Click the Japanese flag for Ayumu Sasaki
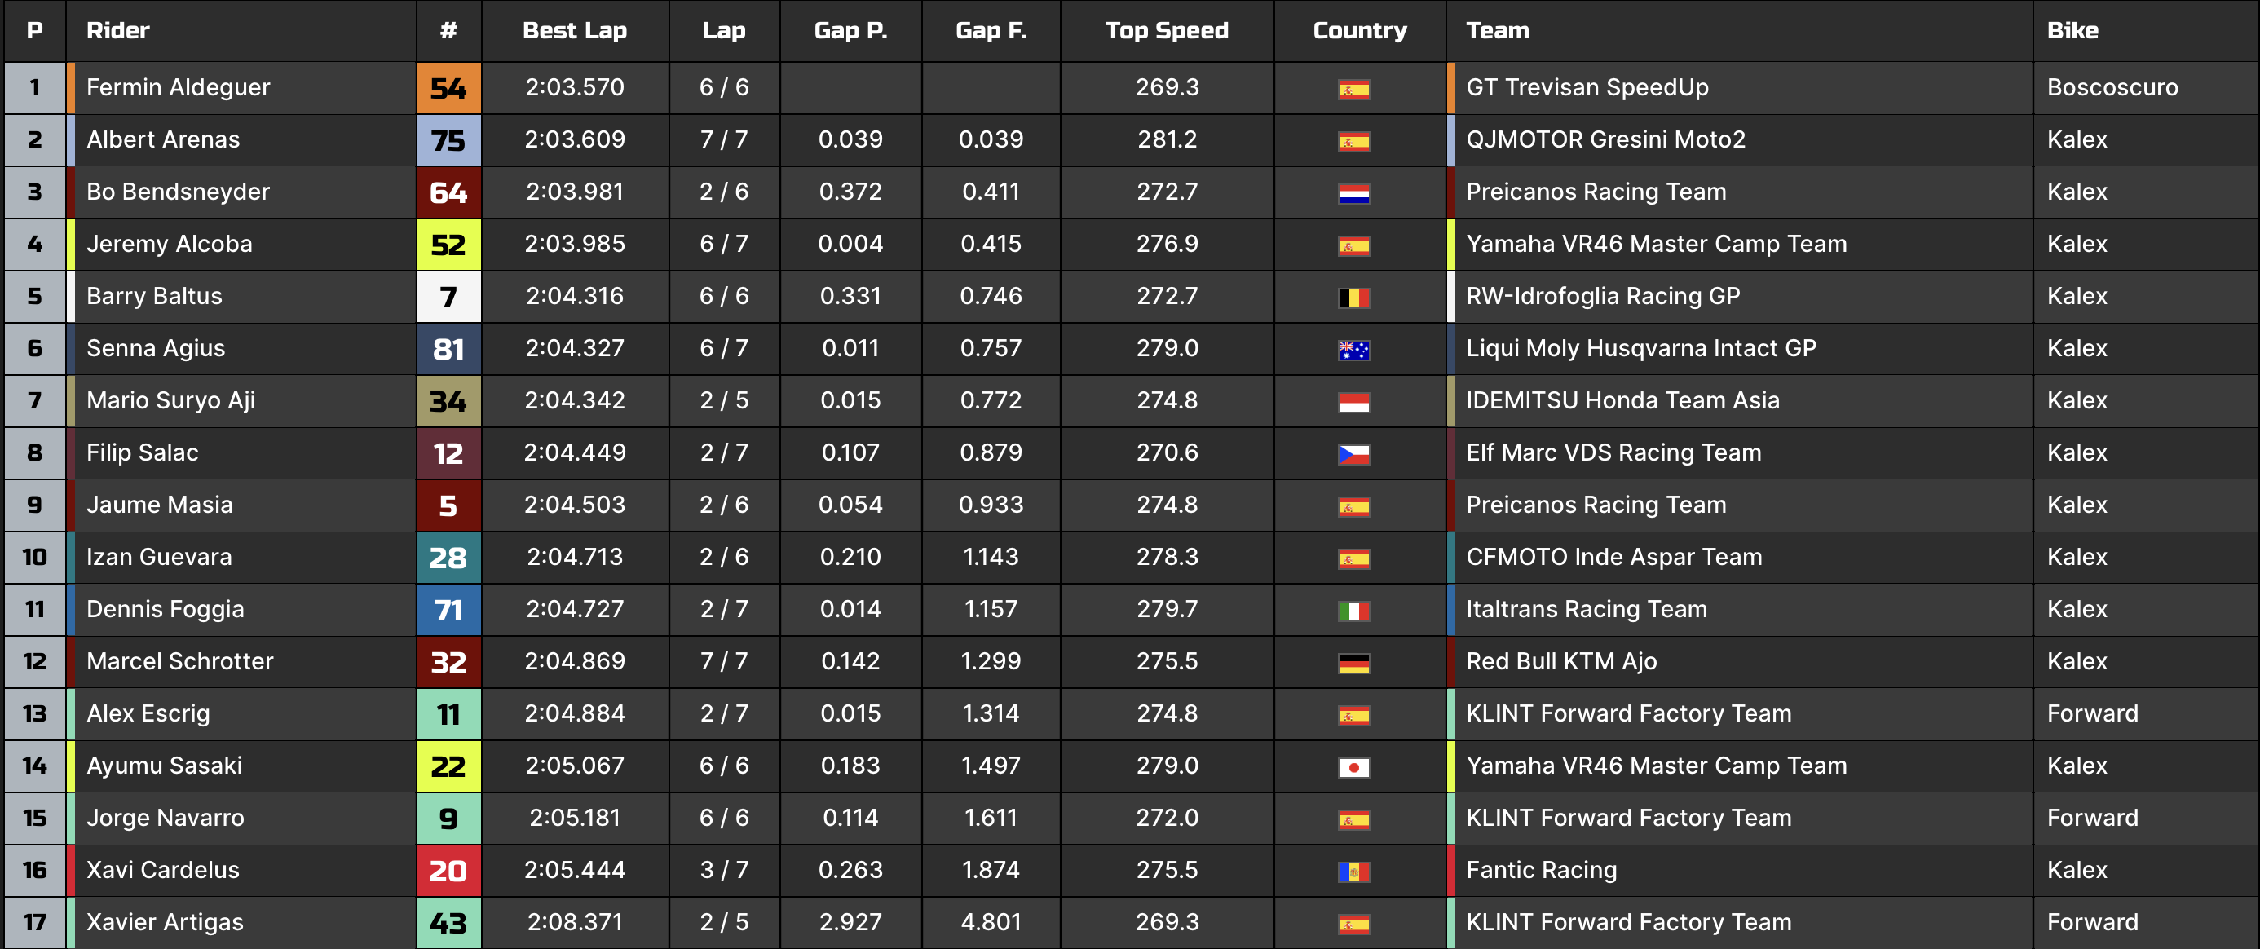 pos(1353,767)
